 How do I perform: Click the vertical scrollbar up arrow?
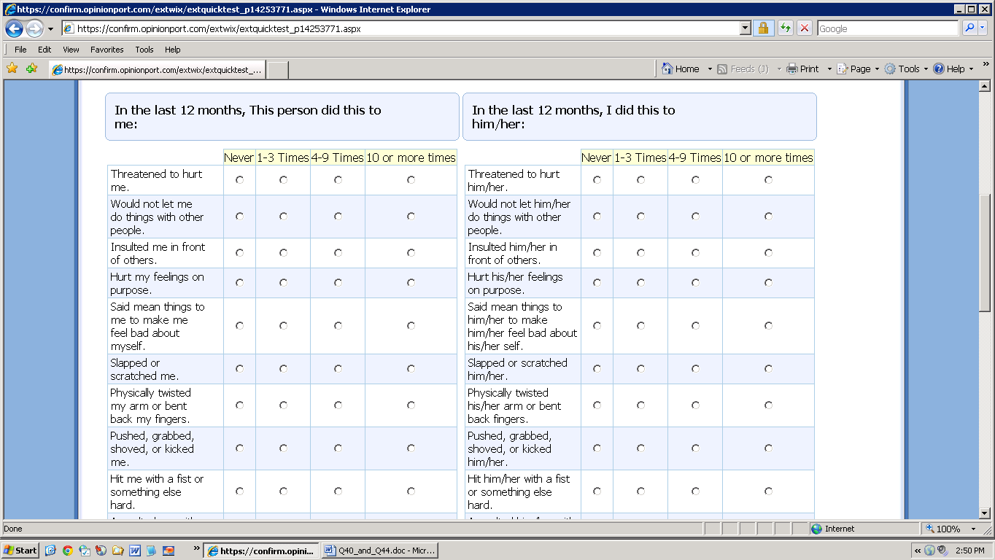click(x=985, y=85)
